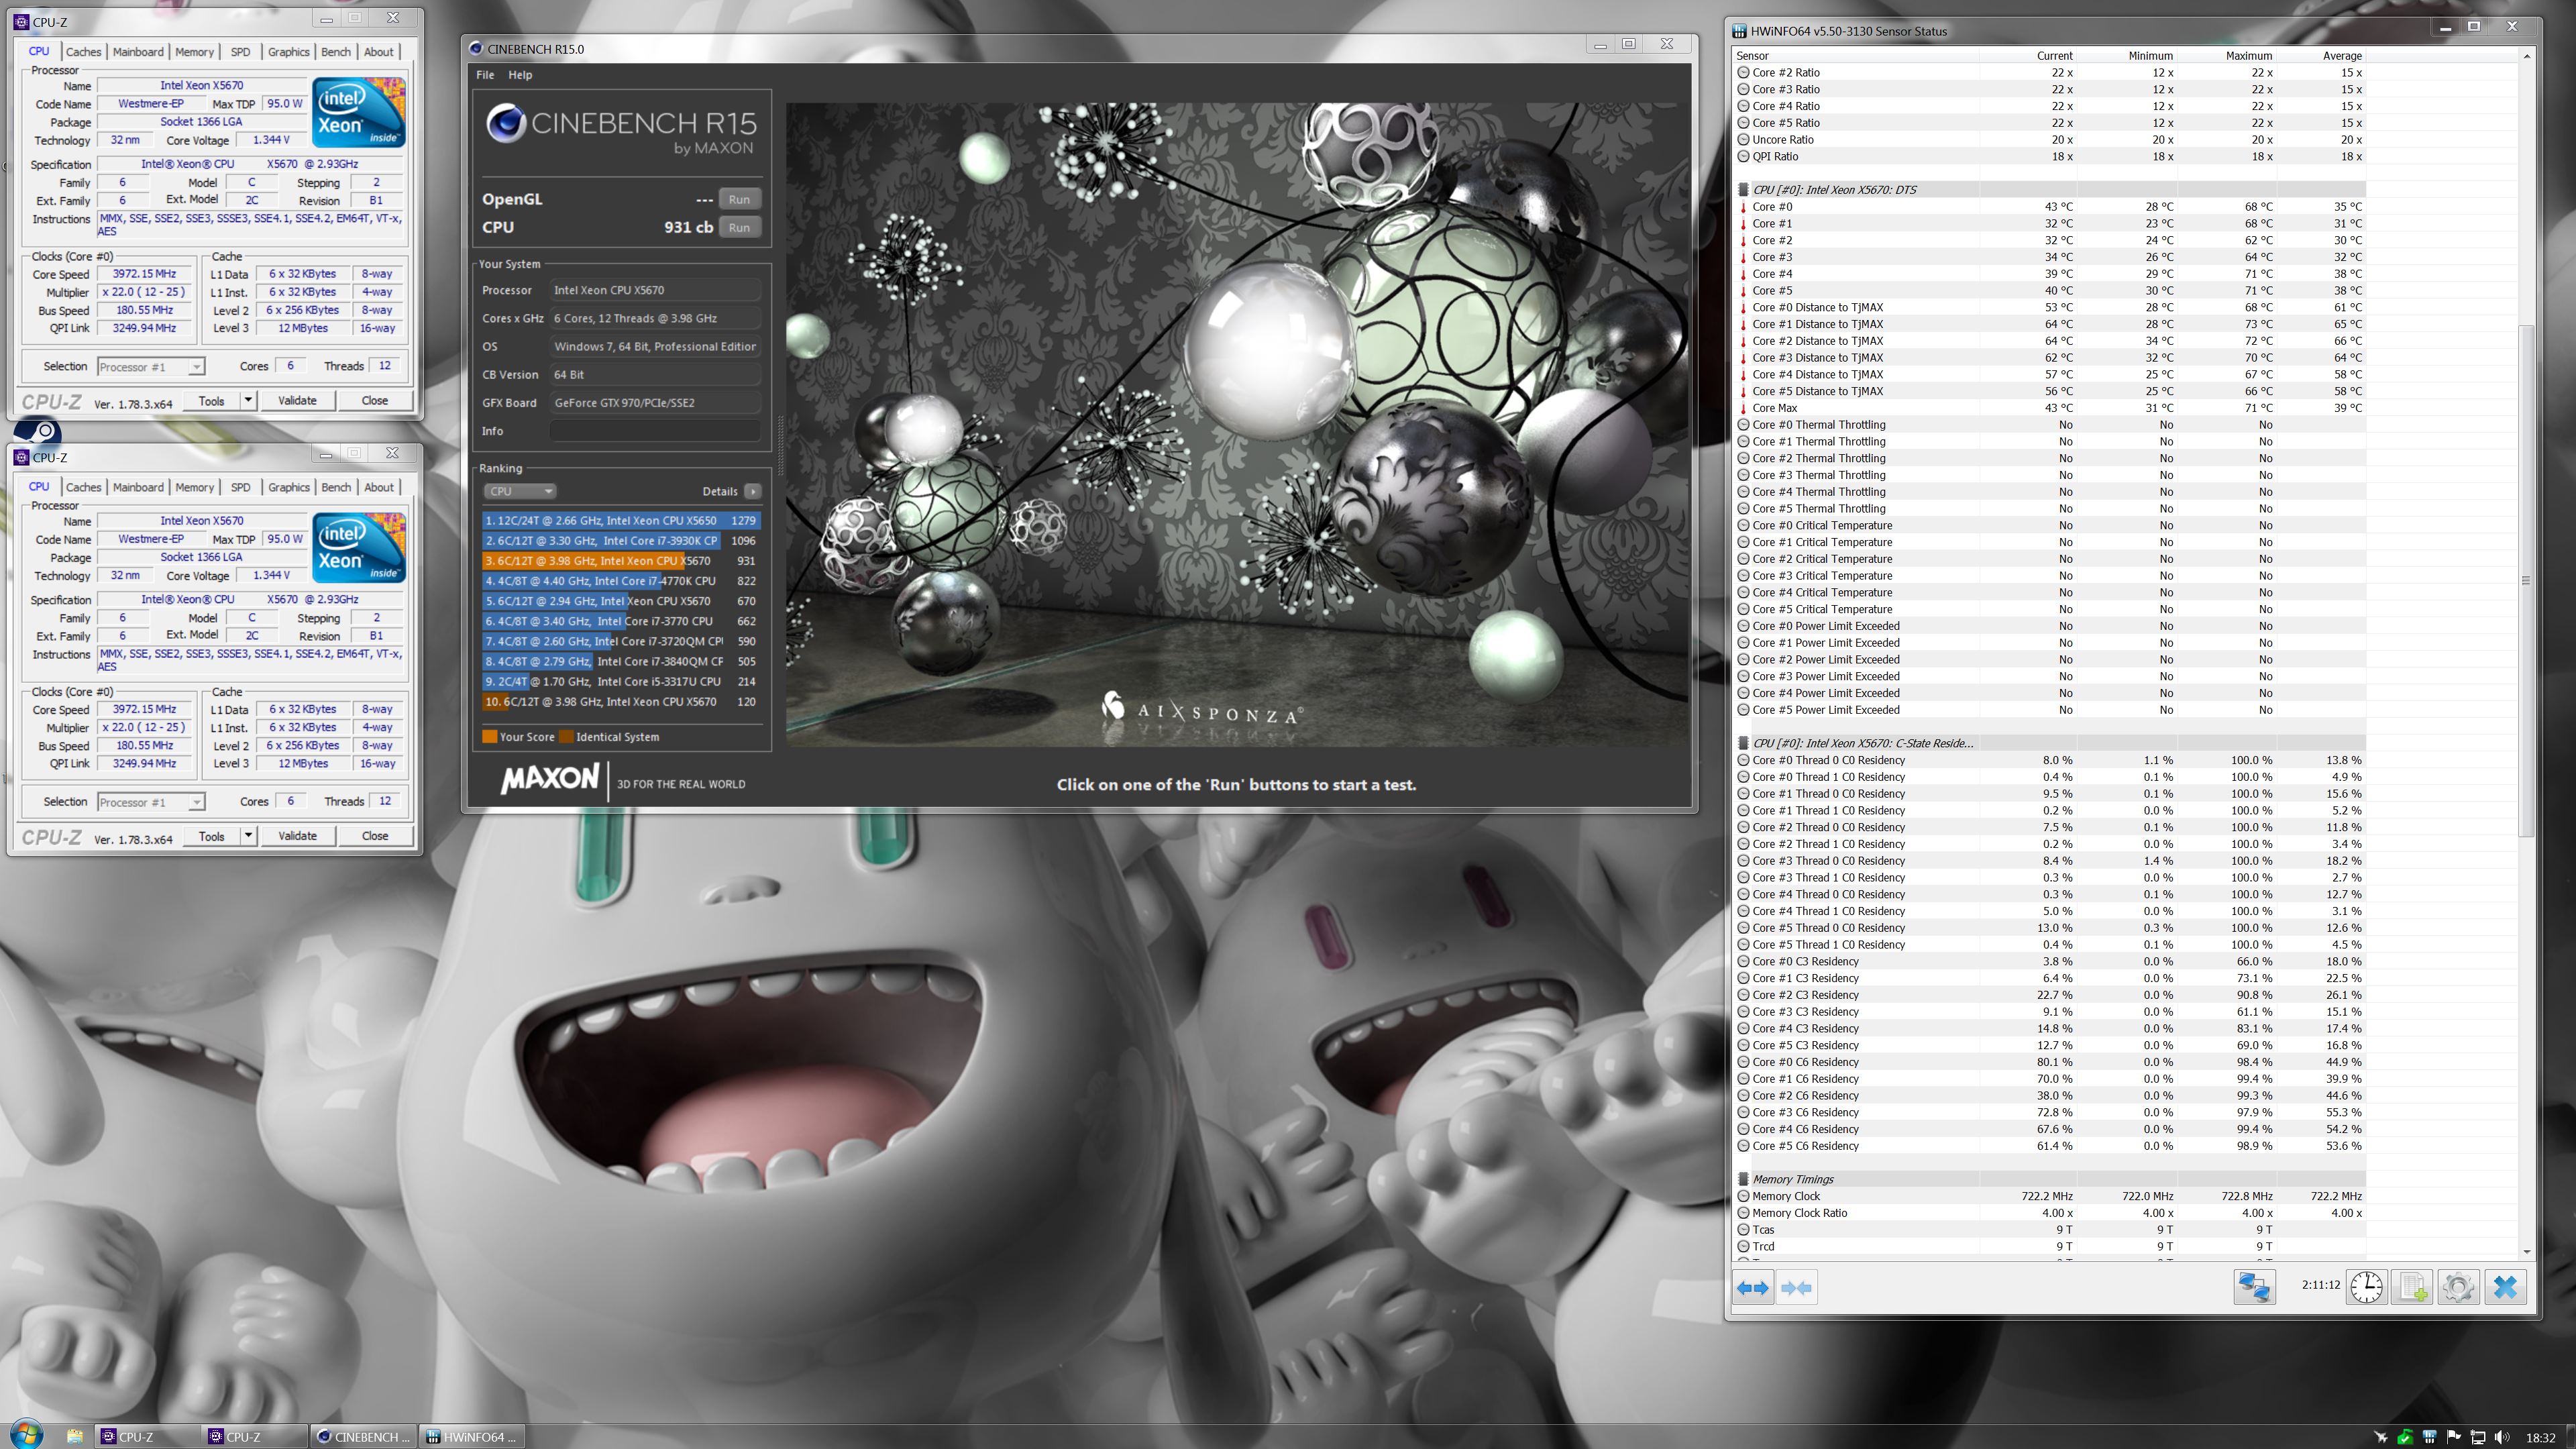Screen dimensions: 2576x1449
Task: Select ranking entry 12C/24T Xeon X5650
Action: click(620, 521)
